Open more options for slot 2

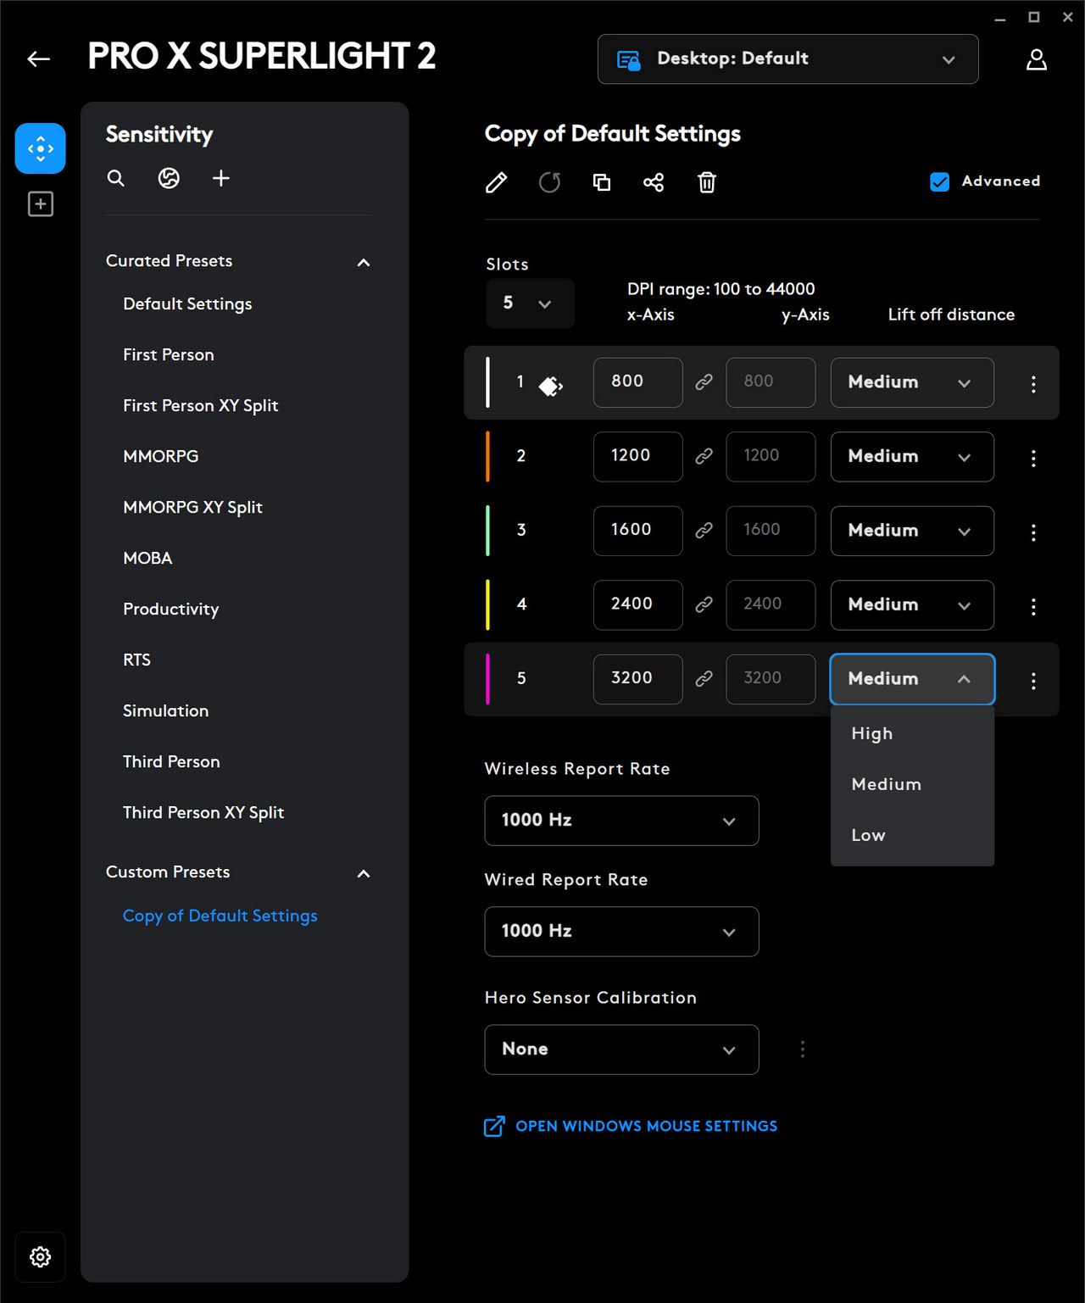tap(1033, 459)
